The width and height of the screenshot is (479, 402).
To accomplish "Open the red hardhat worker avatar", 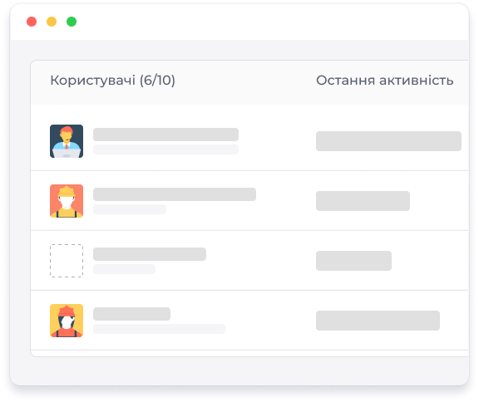I will pyautogui.click(x=67, y=321).
